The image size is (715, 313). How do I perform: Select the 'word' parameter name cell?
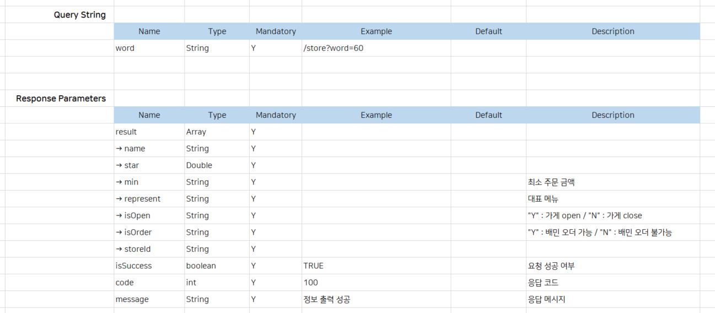coord(125,48)
